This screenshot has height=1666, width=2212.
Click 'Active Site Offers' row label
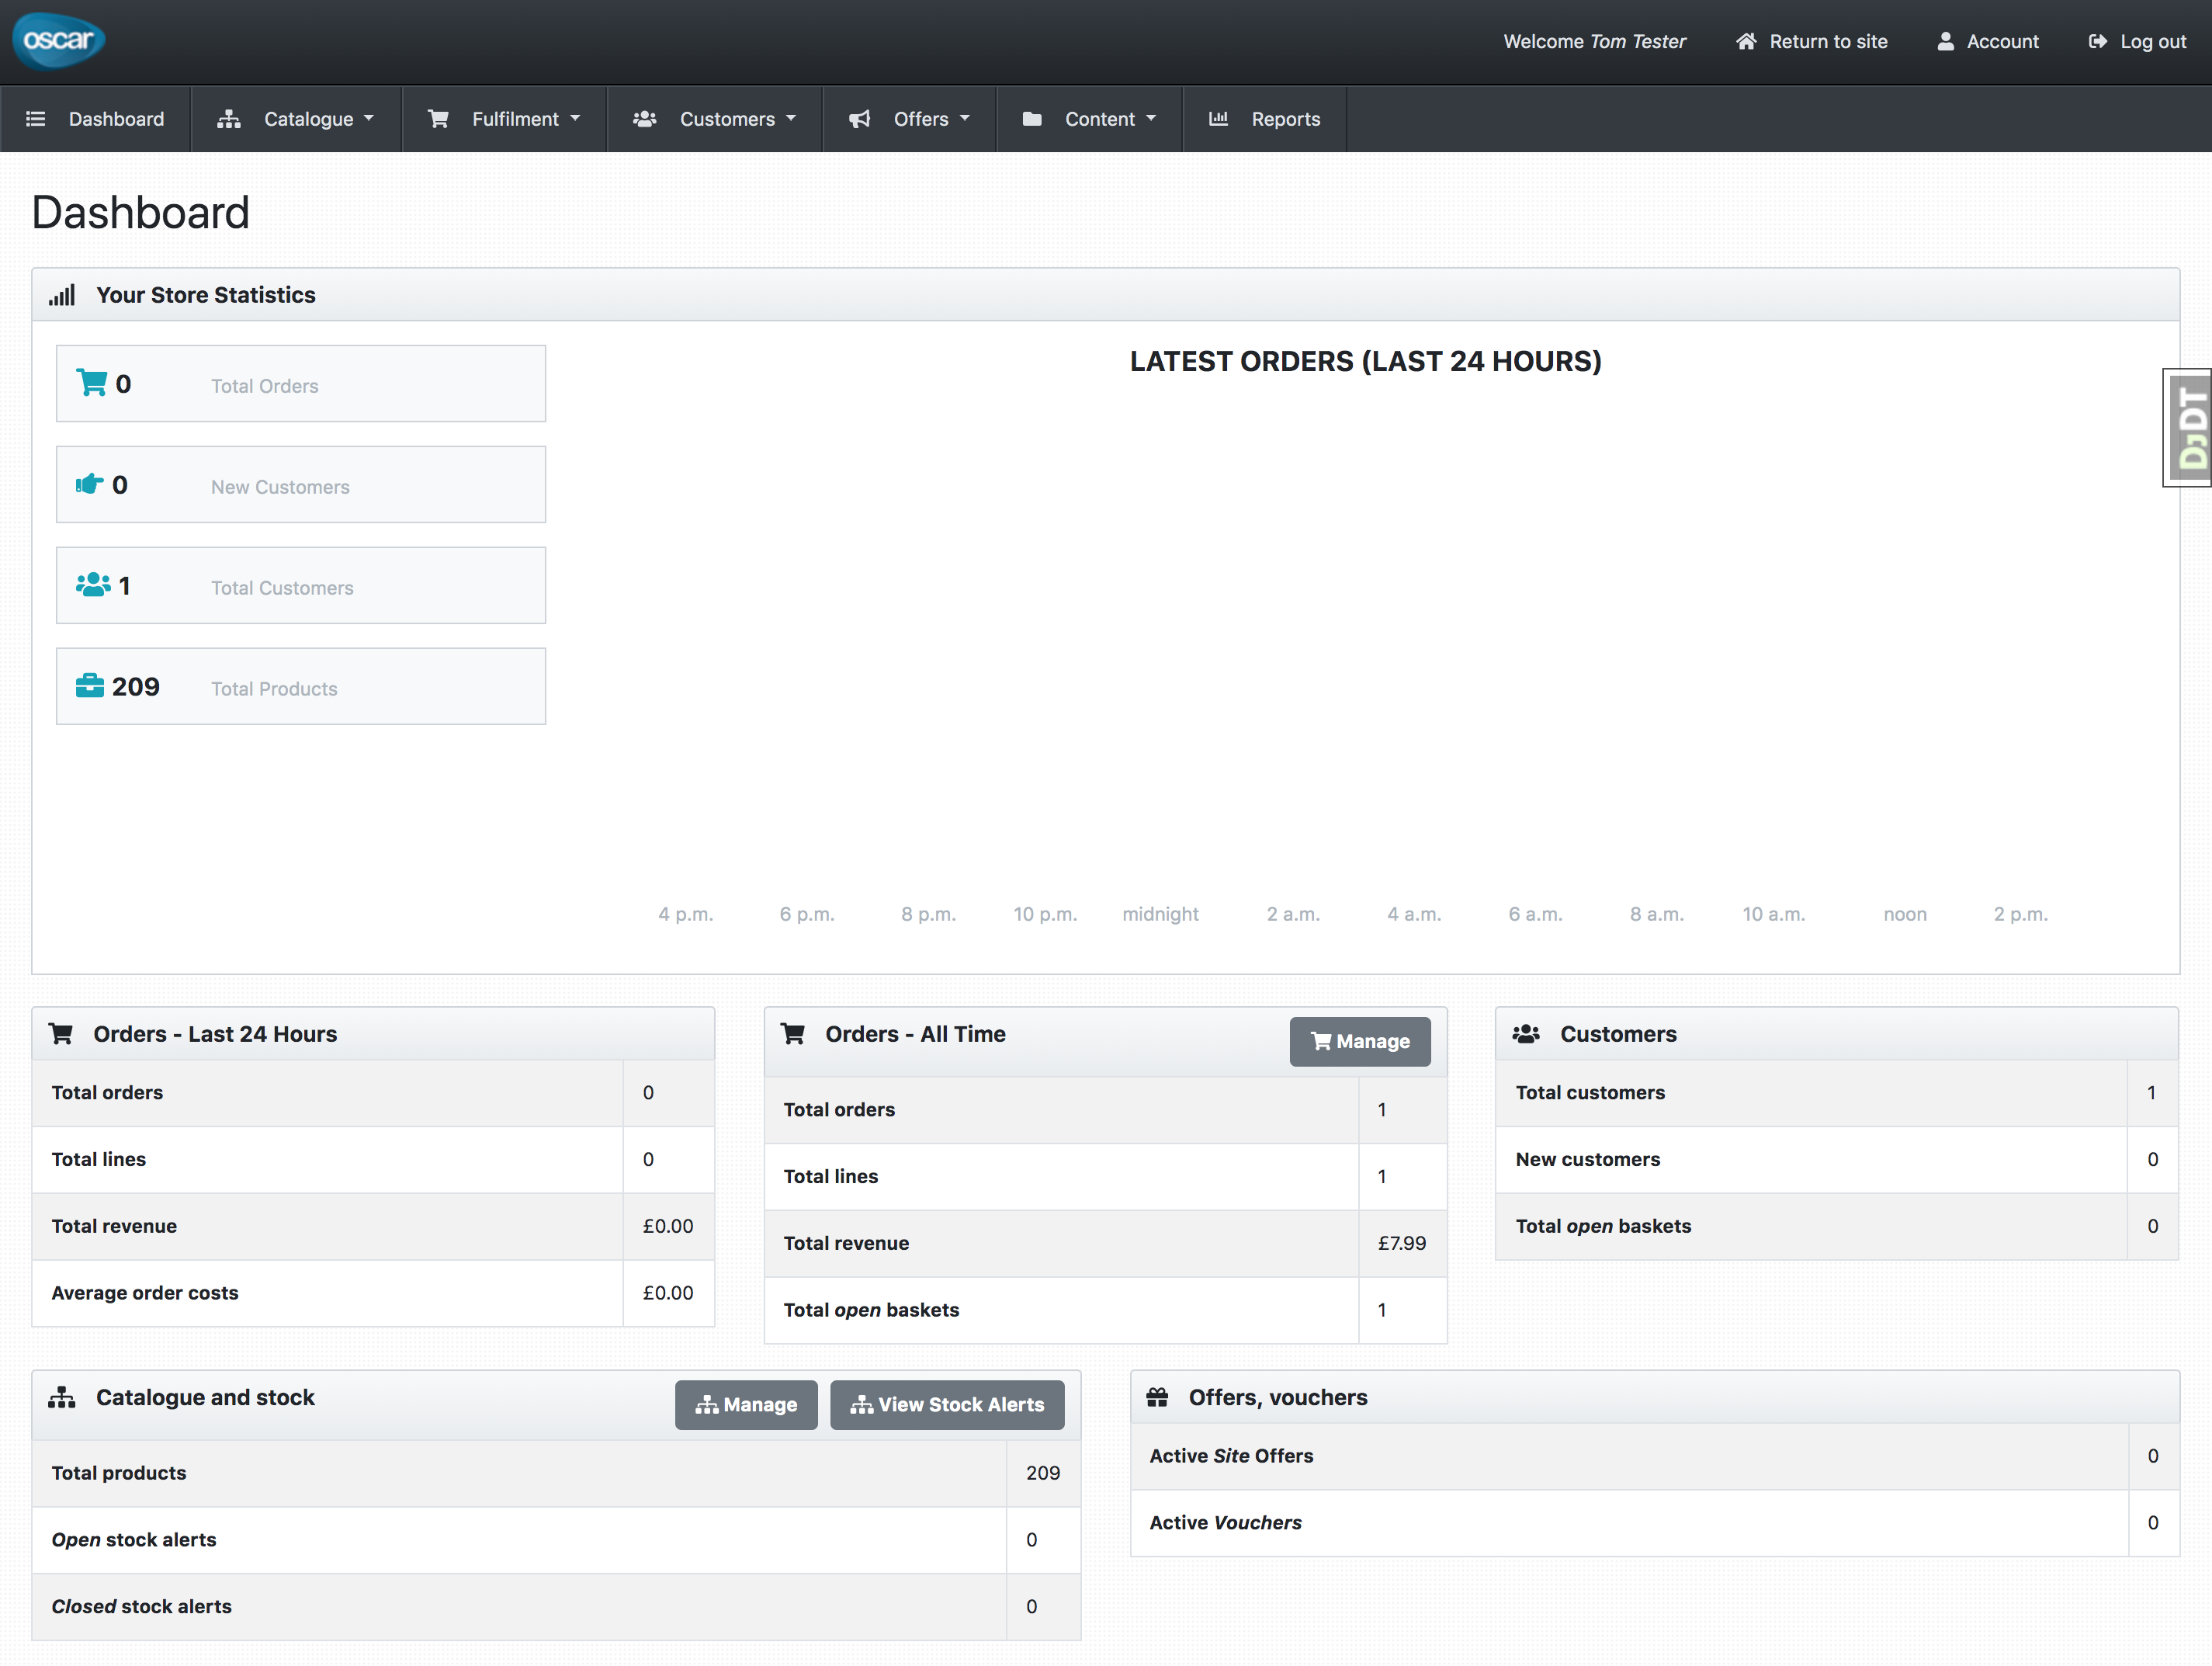tap(1231, 1456)
